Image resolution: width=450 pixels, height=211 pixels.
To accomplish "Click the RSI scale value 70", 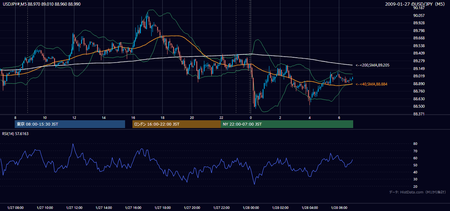I will [415, 151].
